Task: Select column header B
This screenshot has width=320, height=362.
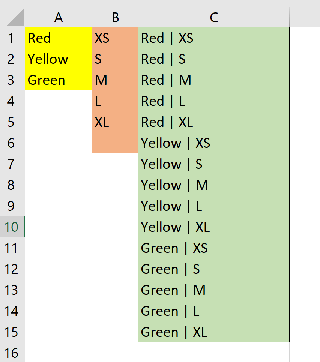Action: (x=115, y=17)
